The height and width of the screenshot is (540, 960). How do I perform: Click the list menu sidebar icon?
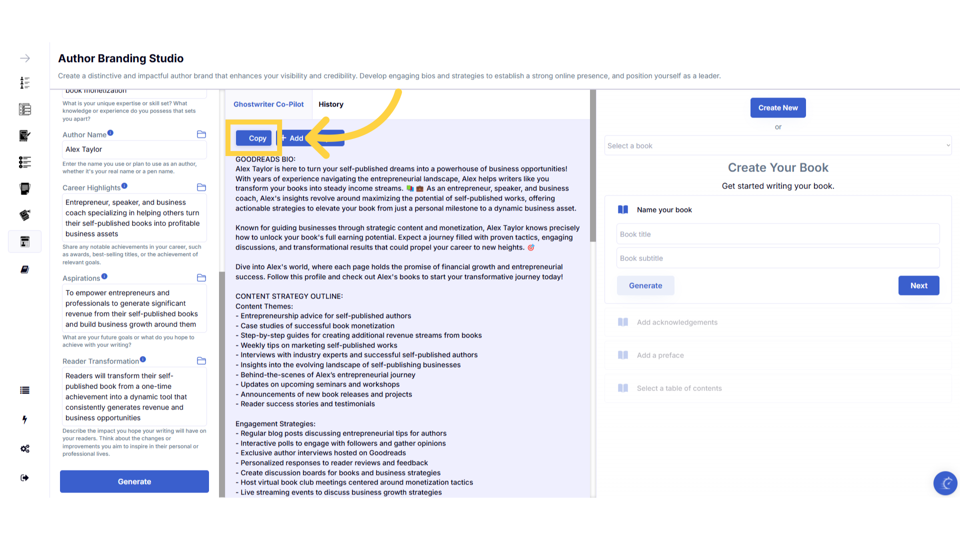(24, 390)
